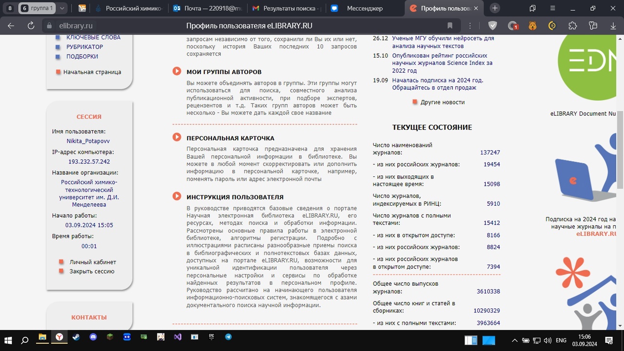
Task: Open news about рейтинг Science Index
Action: [x=442, y=63]
